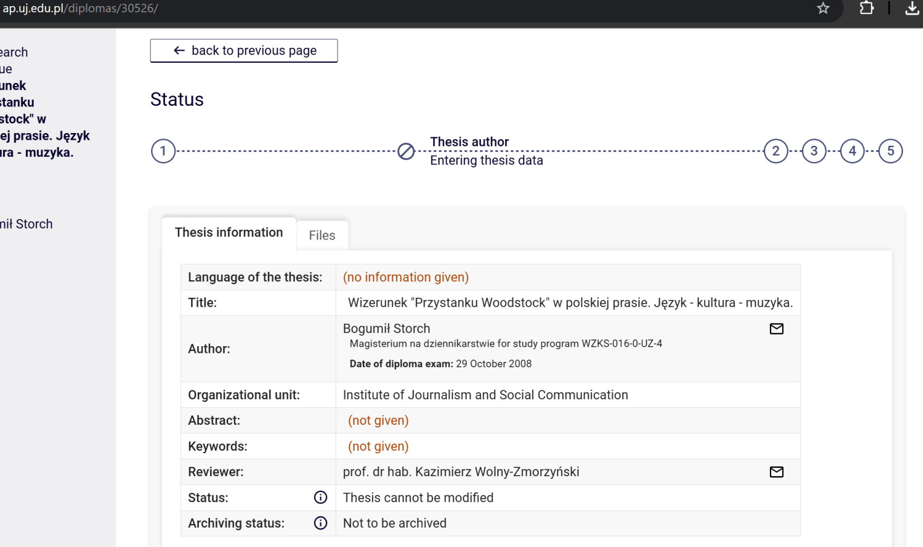Select step 4 in the status timeline

852,151
